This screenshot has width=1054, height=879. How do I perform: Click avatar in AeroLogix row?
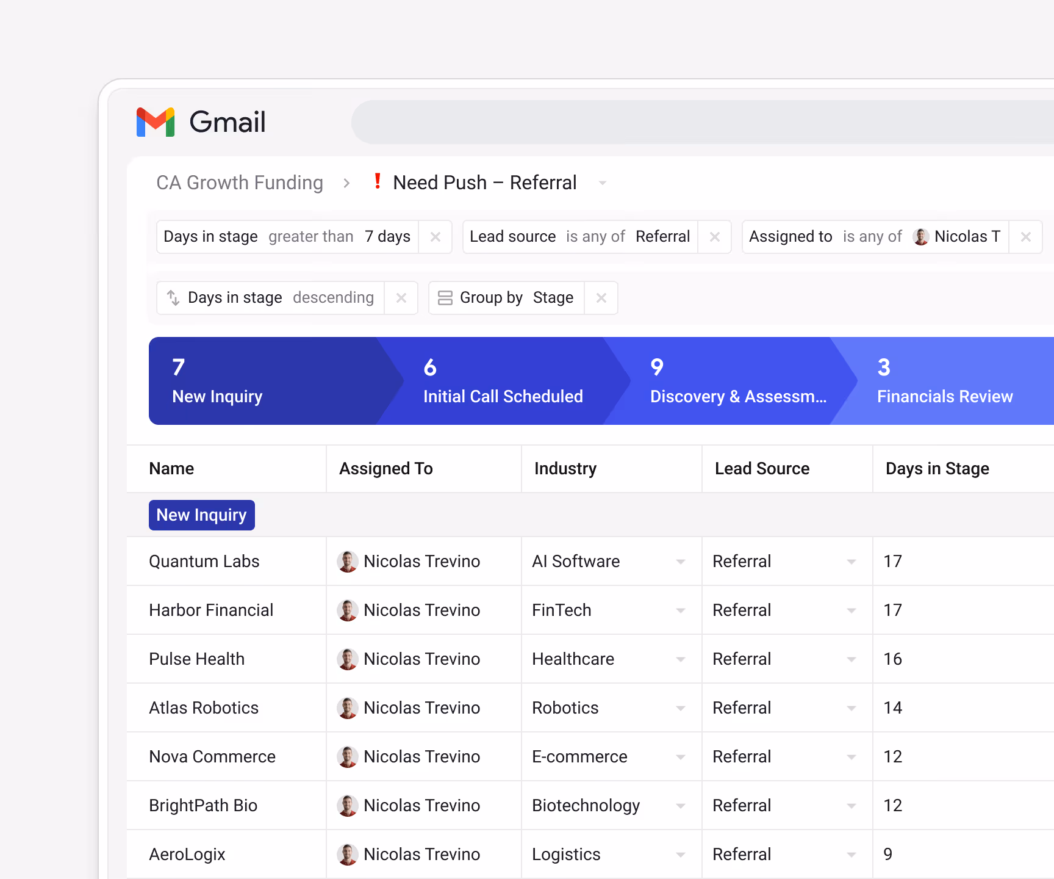(x=348, y=855)
